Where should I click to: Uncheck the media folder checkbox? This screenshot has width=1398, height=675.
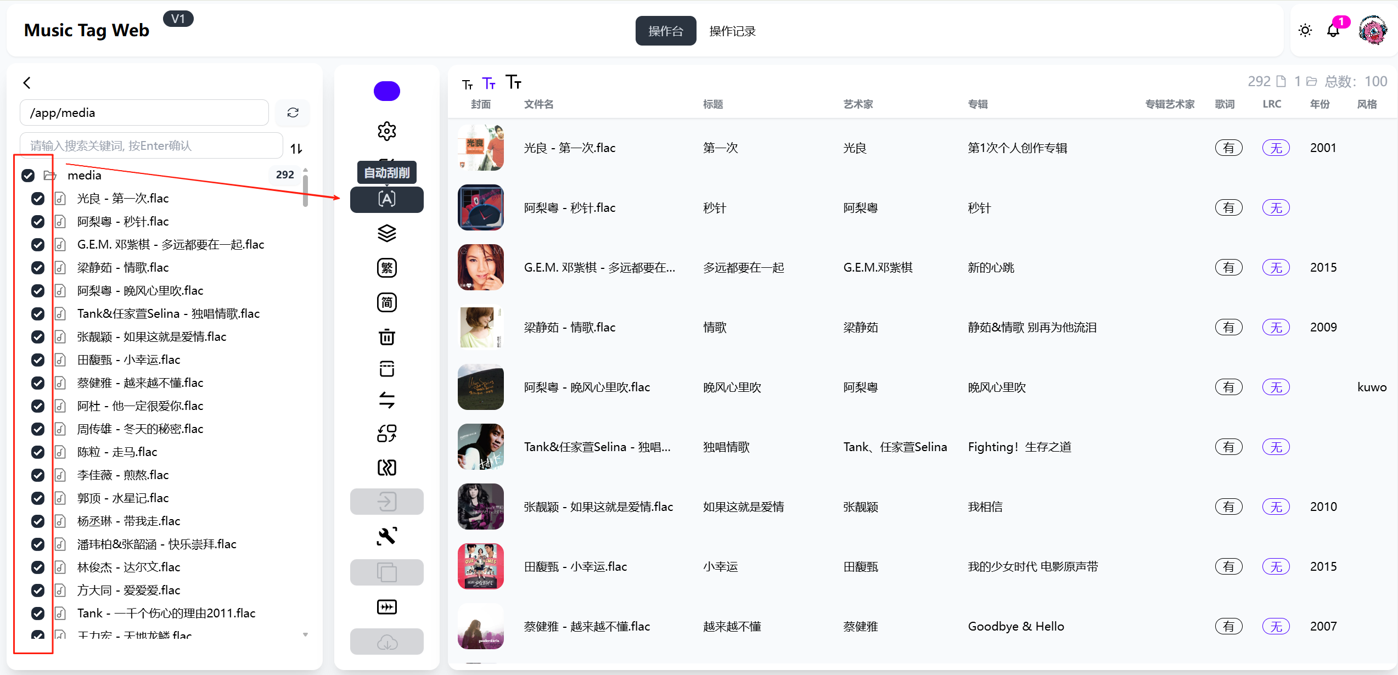click(x=28, y=176)
